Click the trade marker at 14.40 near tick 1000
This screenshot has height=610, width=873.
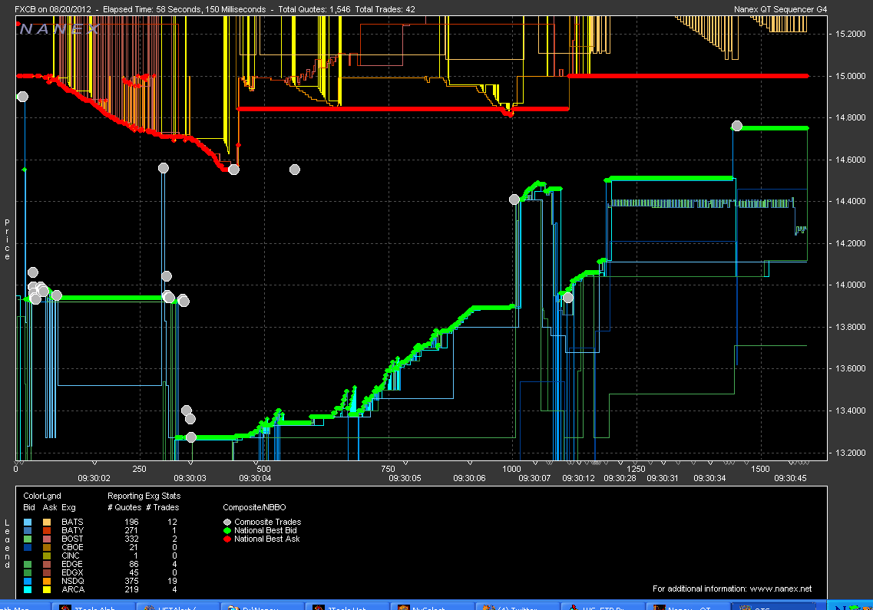514,199
